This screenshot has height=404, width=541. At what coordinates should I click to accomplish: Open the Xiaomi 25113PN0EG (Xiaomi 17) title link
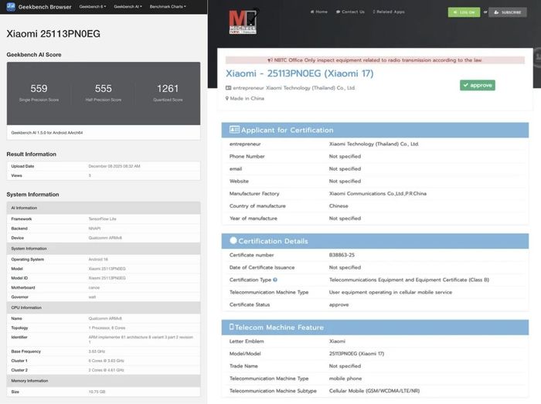pyautogui.click(x=300, y=73)
